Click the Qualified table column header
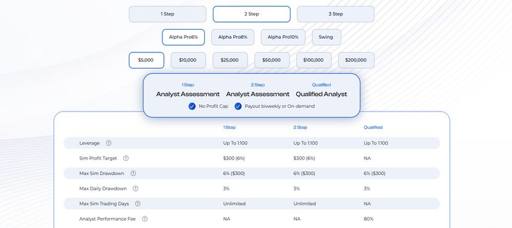Viewport: 512px width, 228px height. pos(373,128)
